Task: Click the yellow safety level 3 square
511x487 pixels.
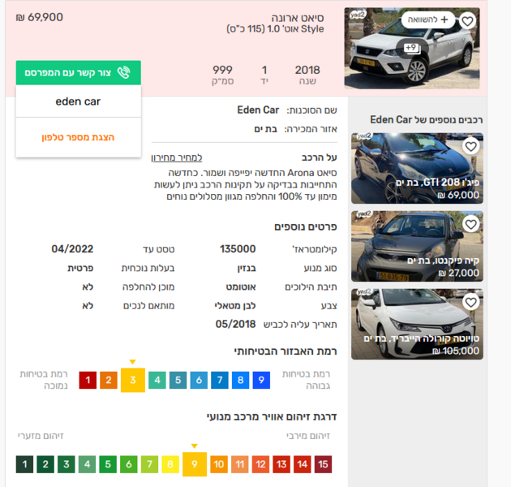Action: click(x=133, y=380)
